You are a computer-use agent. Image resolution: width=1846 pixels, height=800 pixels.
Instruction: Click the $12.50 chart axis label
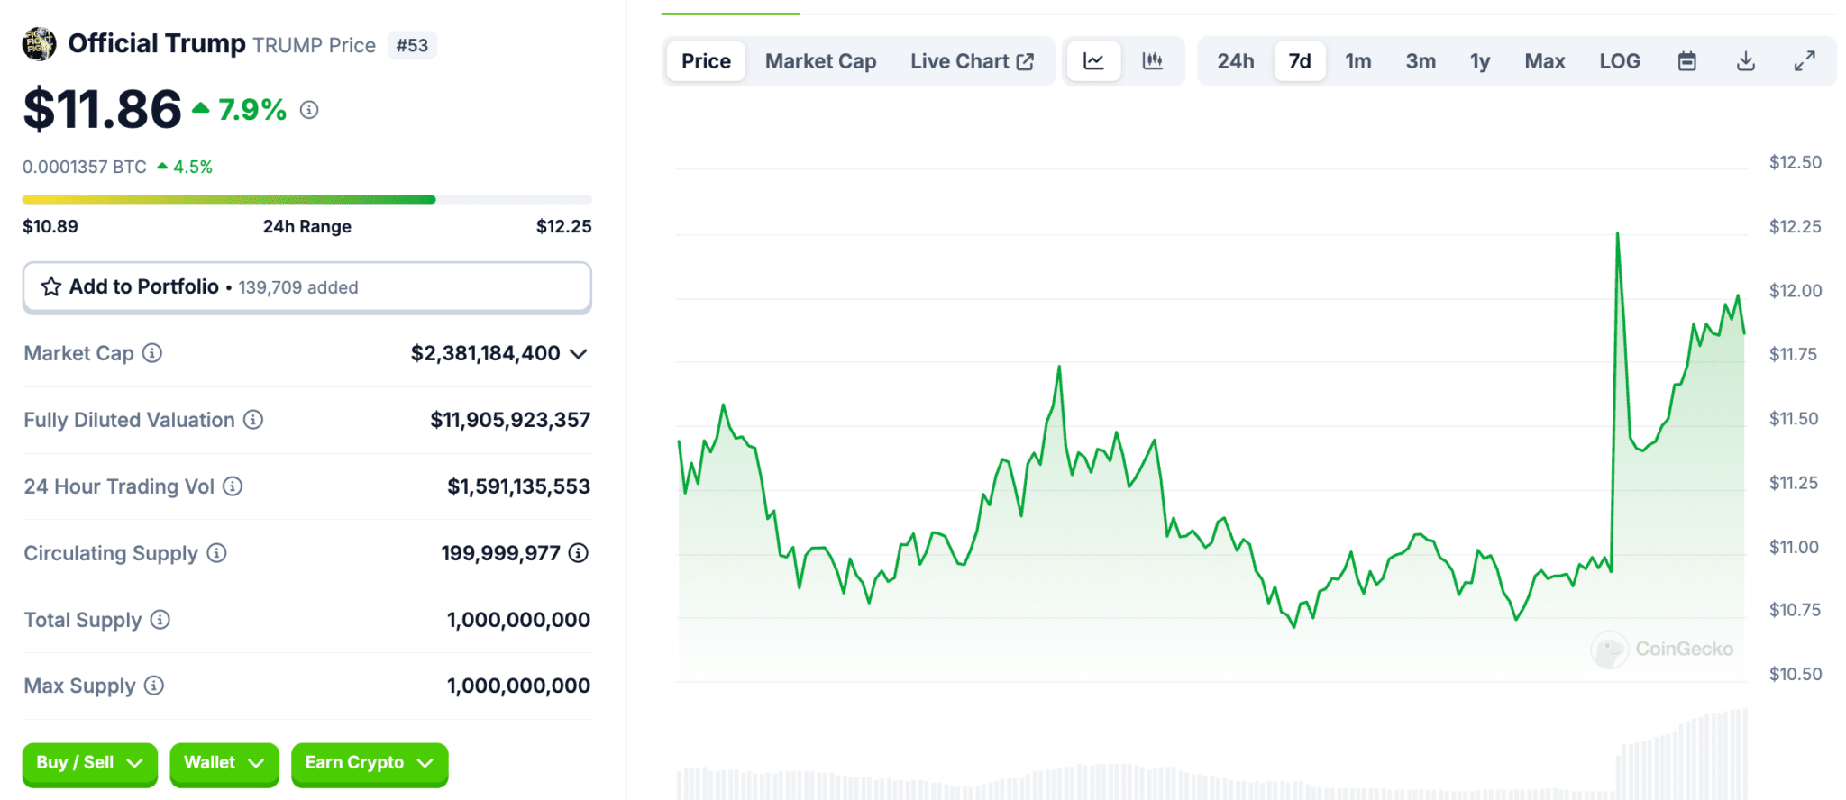[x=1796, y=162]
